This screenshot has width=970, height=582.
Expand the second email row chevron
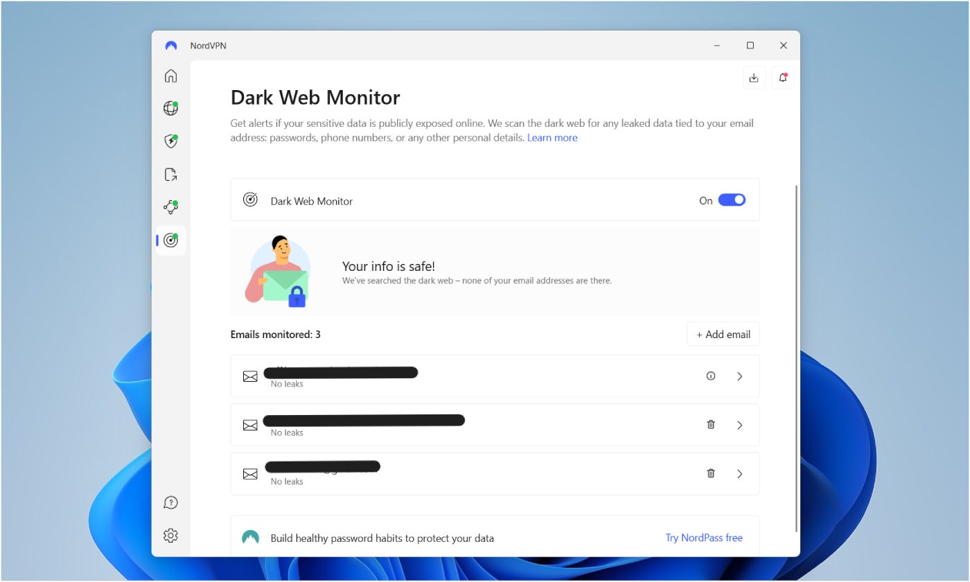pyautogui.click(x=740, y=425)
